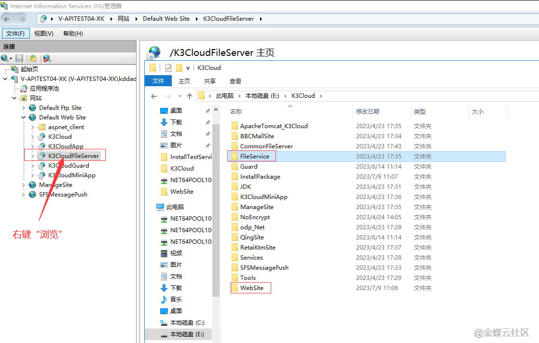
Task: Expand K3CloudFileServer node arrow
Action: coord(33,156)
